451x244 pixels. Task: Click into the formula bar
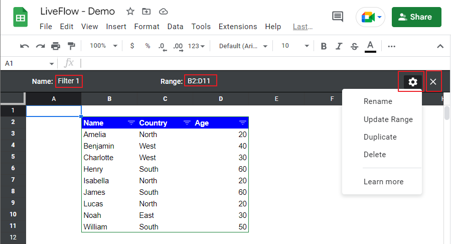[264, 63]
